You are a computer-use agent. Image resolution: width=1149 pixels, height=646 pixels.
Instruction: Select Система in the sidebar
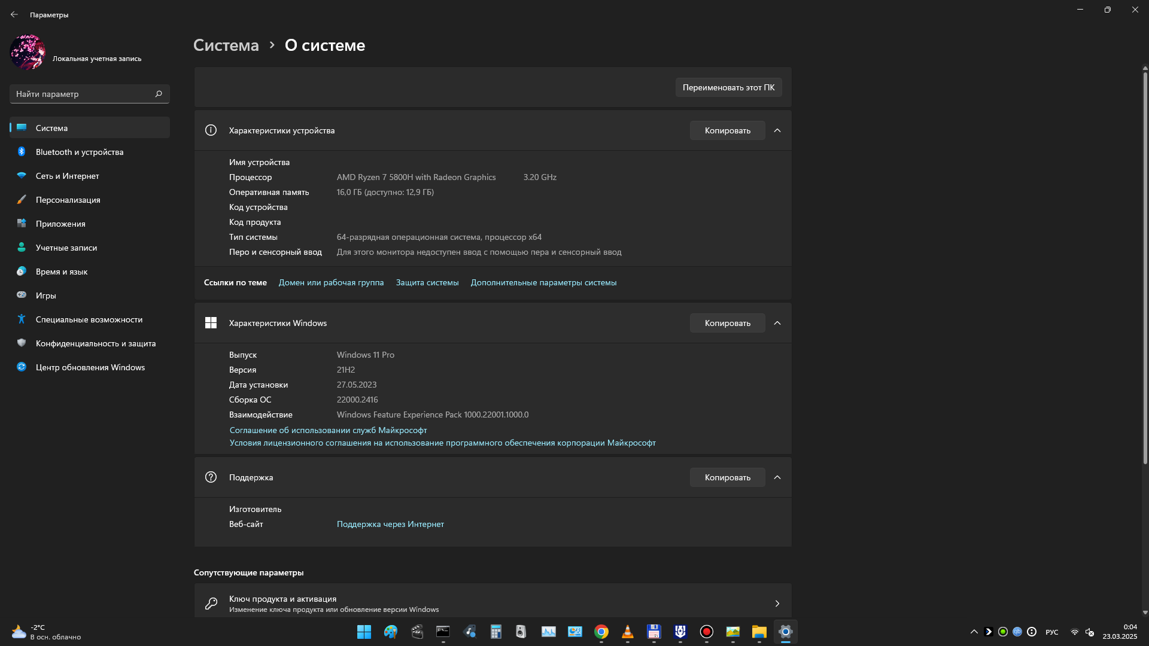coord(90,128)
